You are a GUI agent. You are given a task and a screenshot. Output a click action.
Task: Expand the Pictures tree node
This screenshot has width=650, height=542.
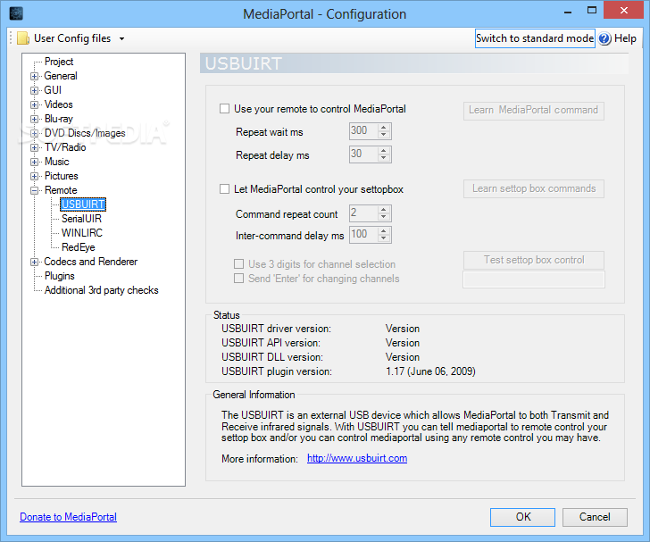35,176
